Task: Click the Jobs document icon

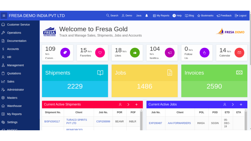Action: [x=170, y=73]
